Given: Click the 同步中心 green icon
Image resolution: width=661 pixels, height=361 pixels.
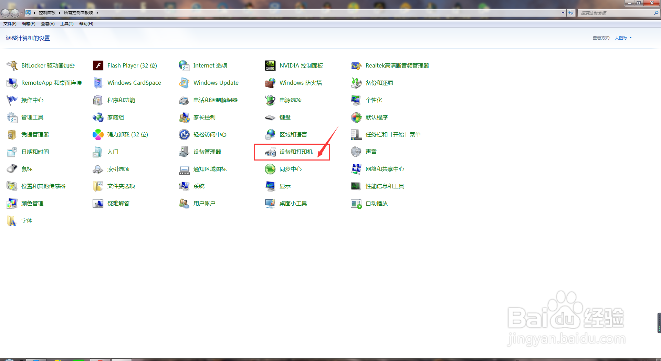Looking at the screenshot, I should click(270, 169).
